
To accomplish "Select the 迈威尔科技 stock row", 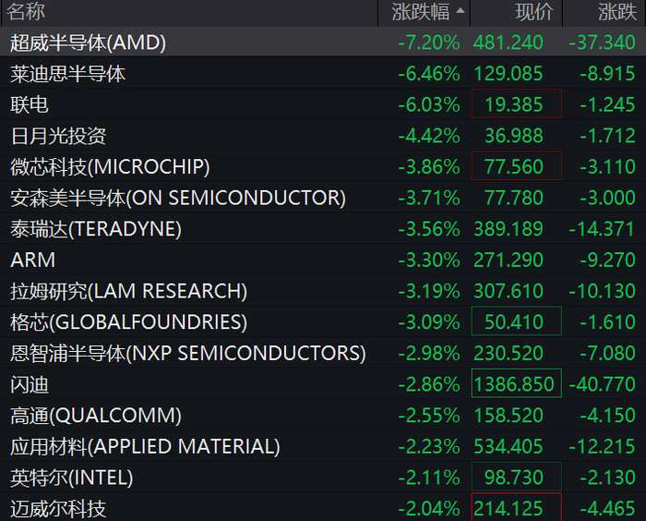I will [323, 507].
